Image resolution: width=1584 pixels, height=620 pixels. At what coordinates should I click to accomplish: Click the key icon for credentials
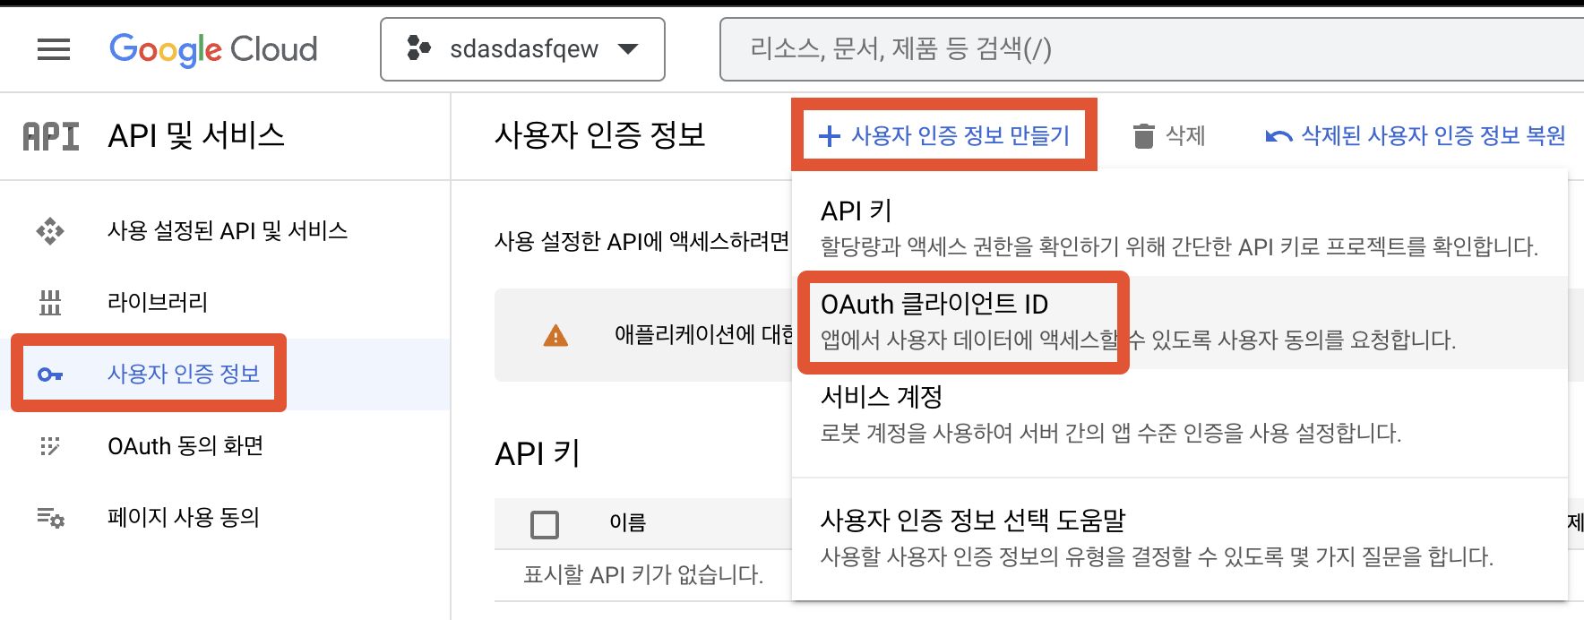(50, 375)
